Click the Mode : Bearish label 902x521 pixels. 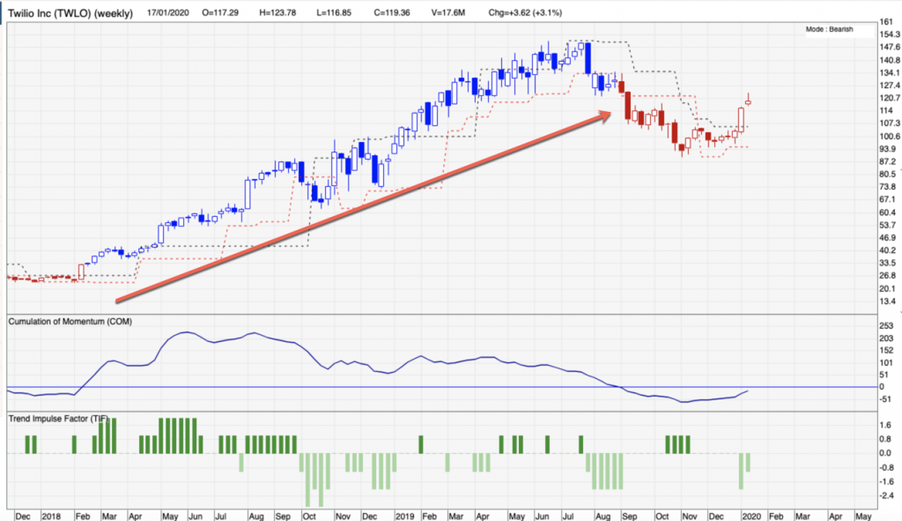829,29
